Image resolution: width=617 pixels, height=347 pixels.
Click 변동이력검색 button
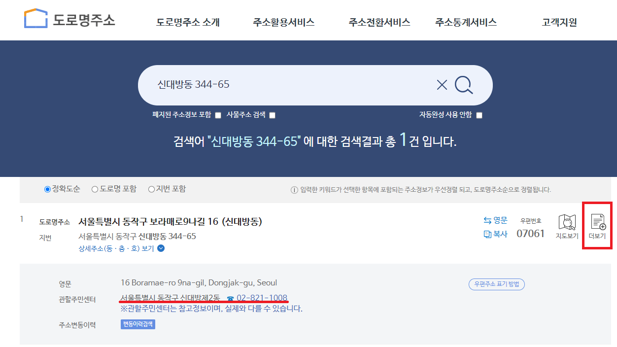[x=138, y=324]
